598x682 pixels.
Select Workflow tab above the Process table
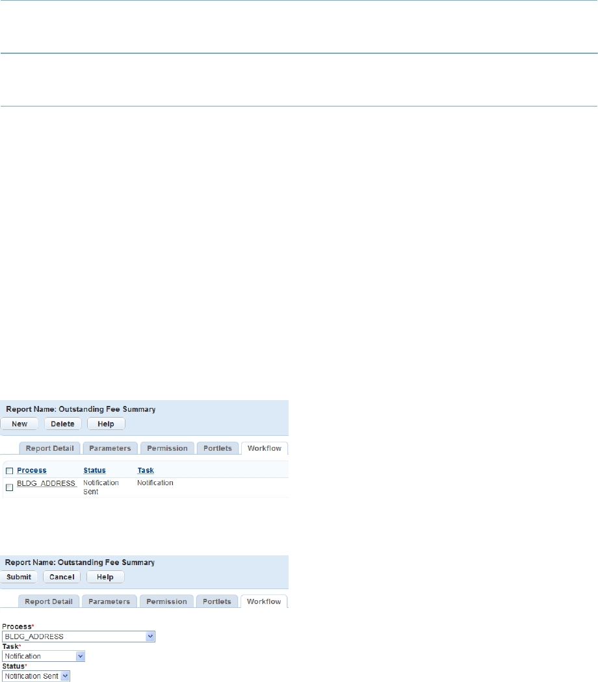(x=264, y=448)
